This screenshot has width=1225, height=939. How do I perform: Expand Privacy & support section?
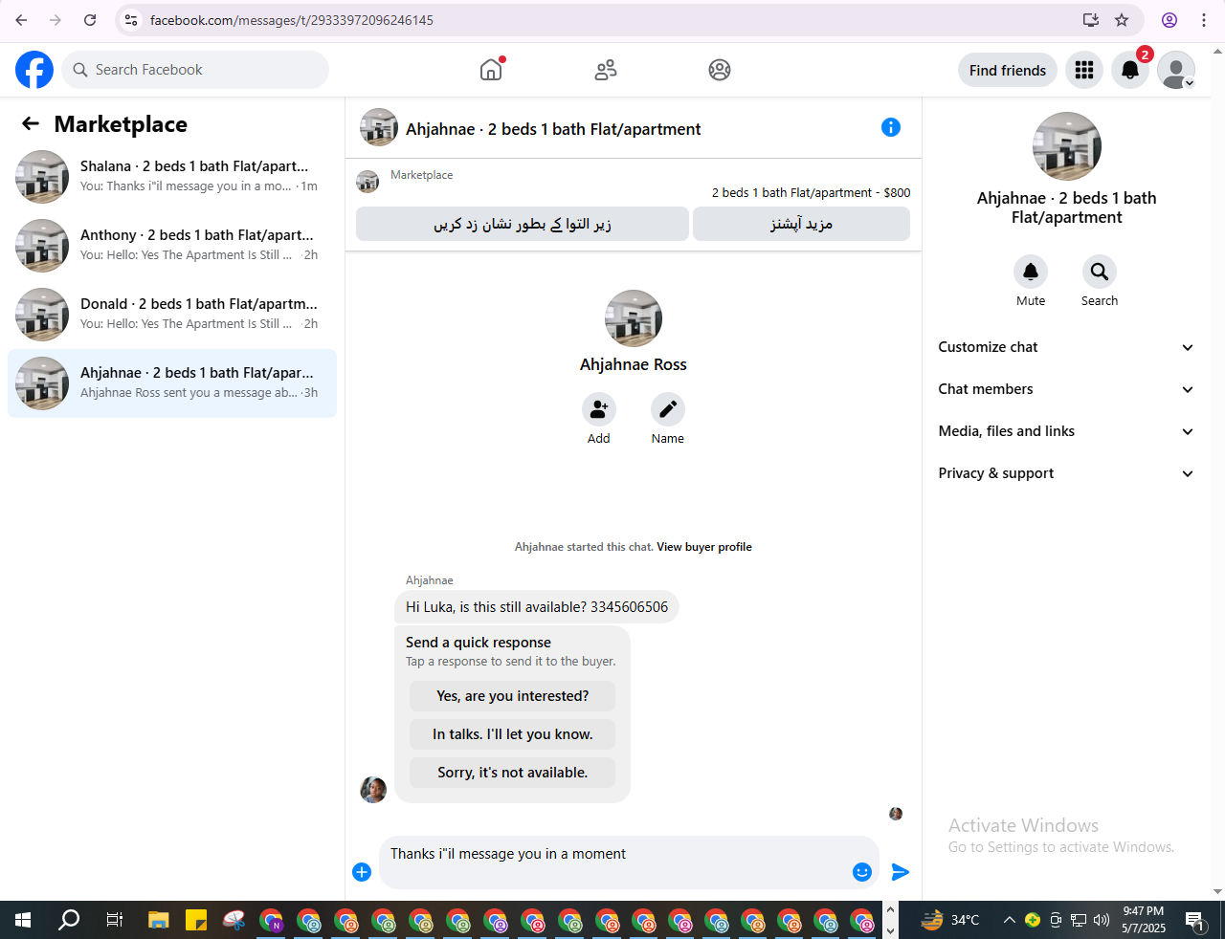click(x=1067, y=473)
